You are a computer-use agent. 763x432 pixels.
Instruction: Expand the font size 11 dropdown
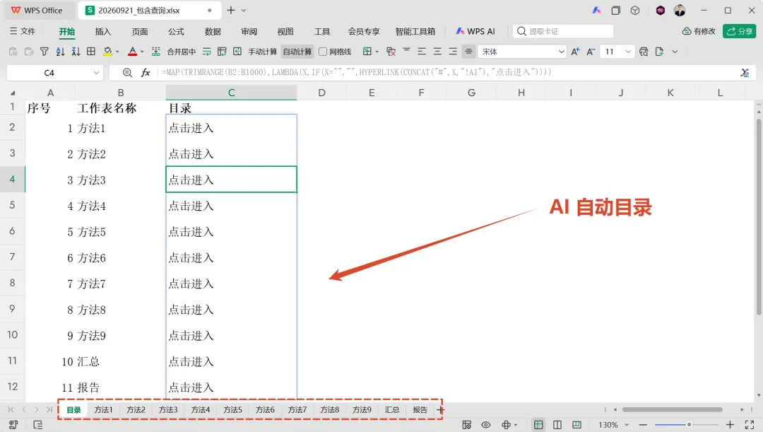[x=628, y=52]
